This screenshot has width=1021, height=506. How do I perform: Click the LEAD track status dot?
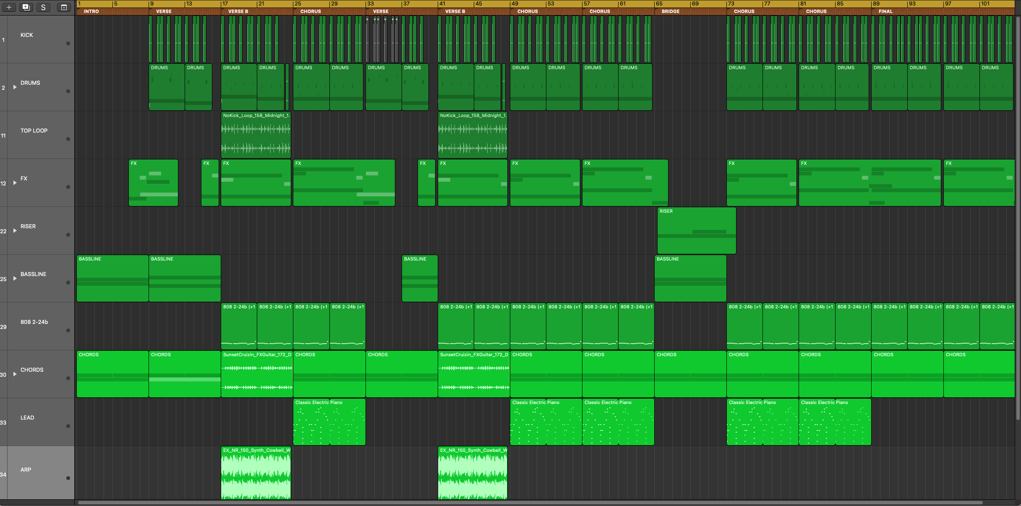[x=68, y=426]
